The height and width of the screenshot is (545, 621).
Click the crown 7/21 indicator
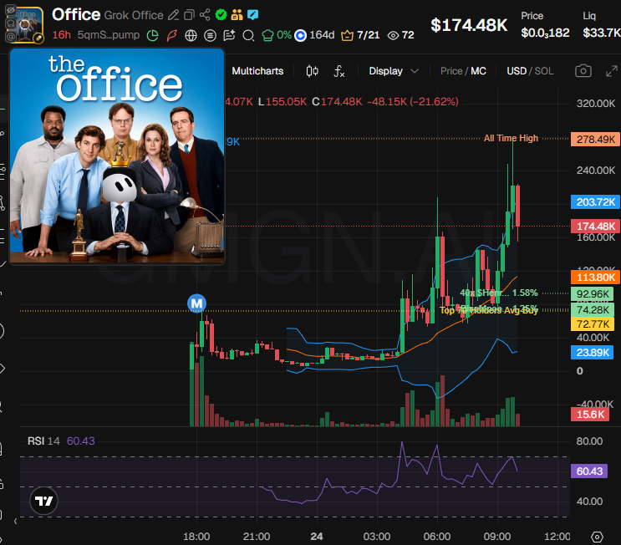[360, 35]
